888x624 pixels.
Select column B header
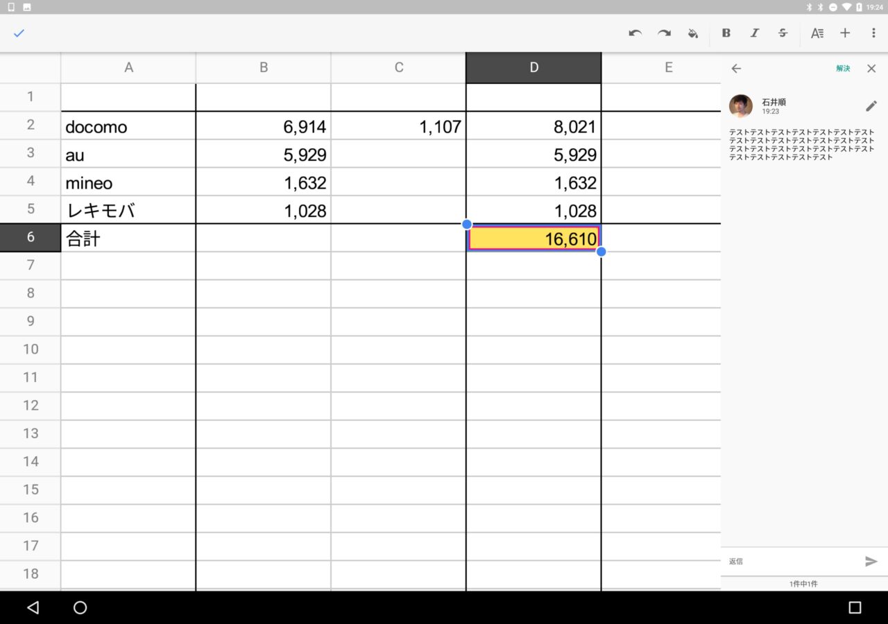point(264,67)
